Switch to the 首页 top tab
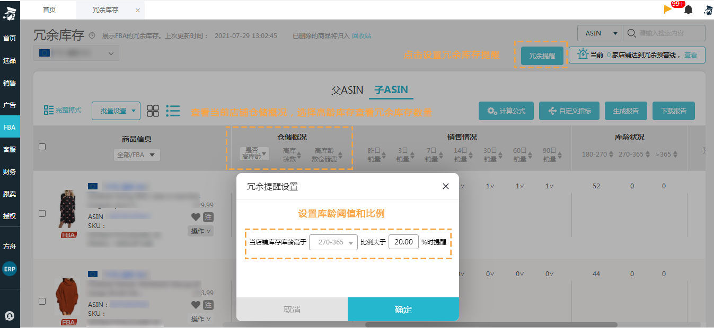Image resolution: width=714 pixels, height=328 pixels. pos(49,10)
